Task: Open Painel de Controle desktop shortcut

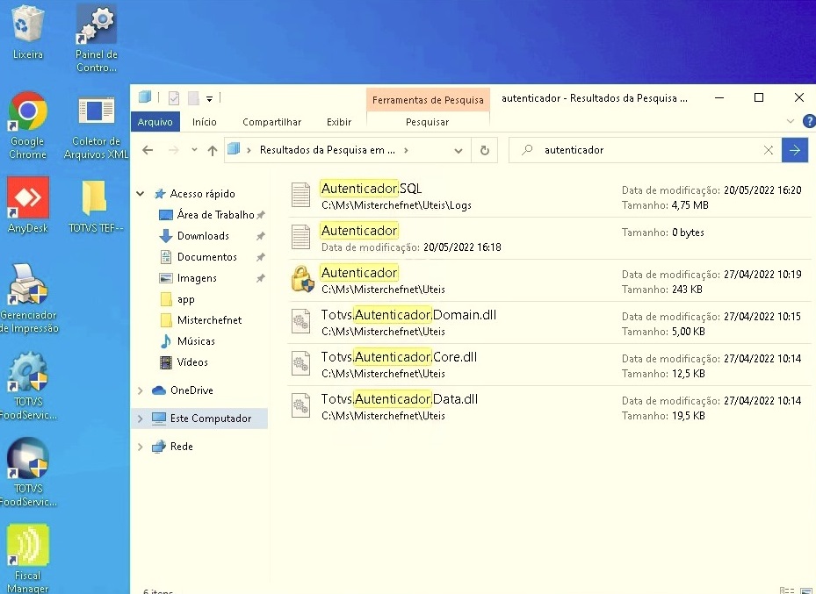Action: [x=97, y=39]
